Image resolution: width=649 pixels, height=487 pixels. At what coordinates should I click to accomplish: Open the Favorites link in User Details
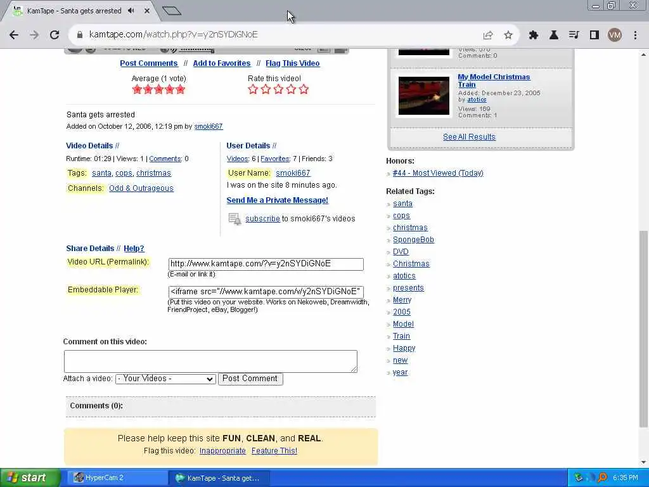pyautogui.click(x=275, y=159)
